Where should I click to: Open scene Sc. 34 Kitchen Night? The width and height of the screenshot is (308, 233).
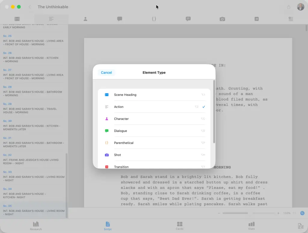(34, 193)
